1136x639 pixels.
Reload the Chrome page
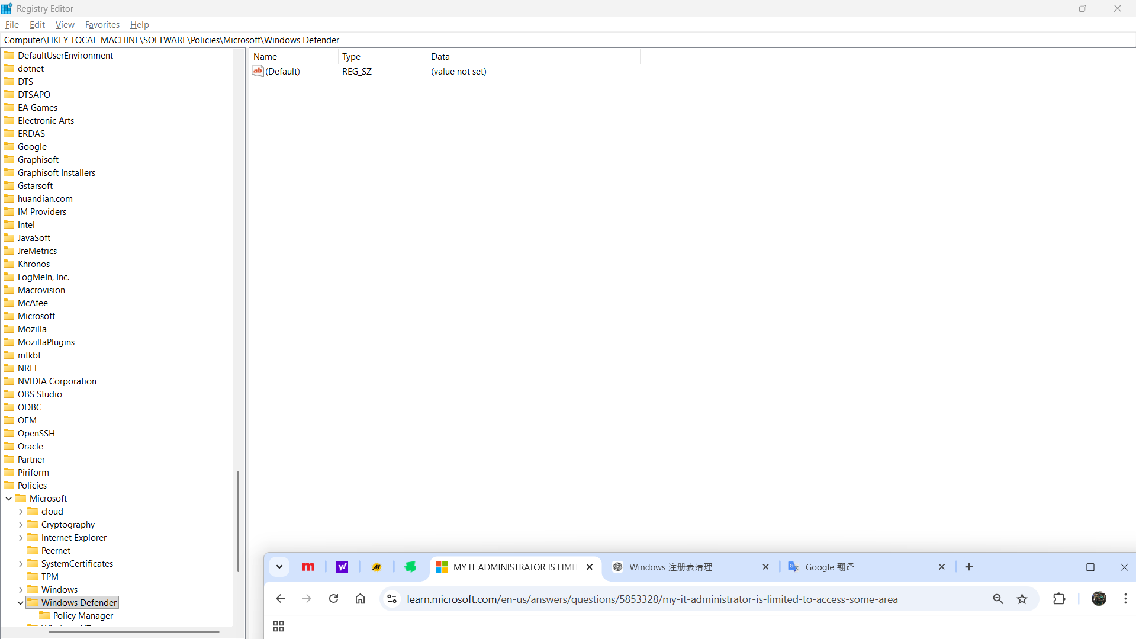(x=333, y=599)
